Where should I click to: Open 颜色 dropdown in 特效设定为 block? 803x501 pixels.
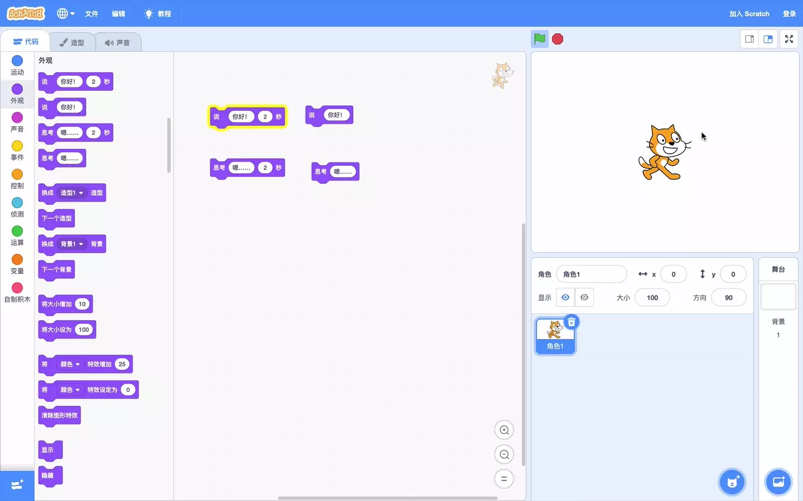point(70,390)
